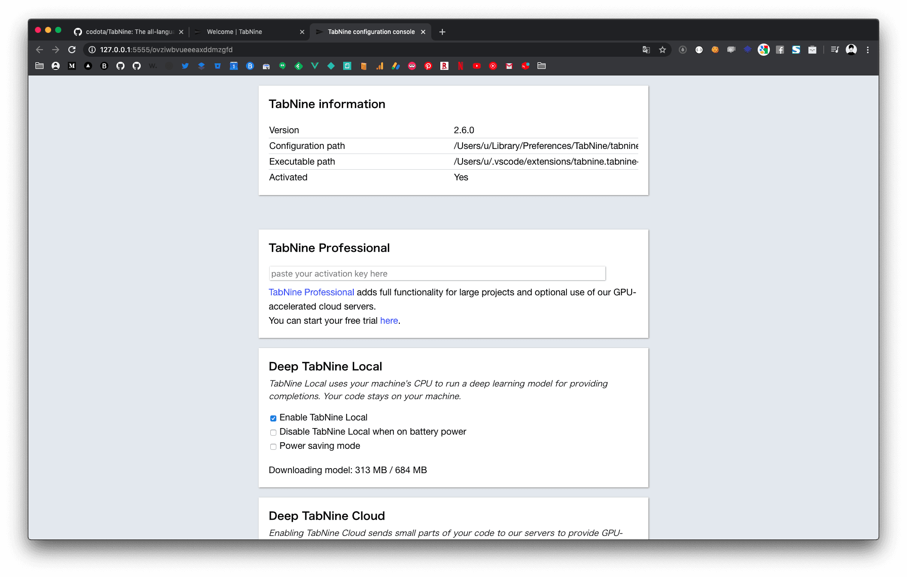Open the Bitbucket bookmark

pyautogui.click(x=218, y=66)
